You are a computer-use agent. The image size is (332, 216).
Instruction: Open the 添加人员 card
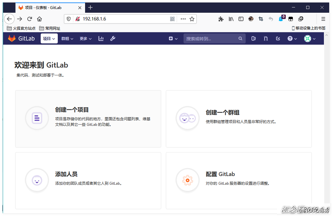click(88, 181)
